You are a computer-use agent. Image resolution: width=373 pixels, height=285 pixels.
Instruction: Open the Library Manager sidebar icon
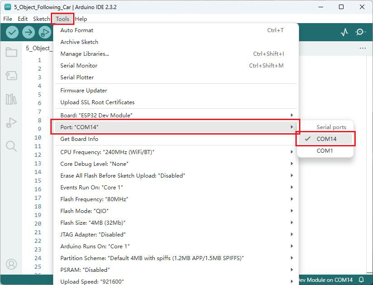click(x=11, y=99)
